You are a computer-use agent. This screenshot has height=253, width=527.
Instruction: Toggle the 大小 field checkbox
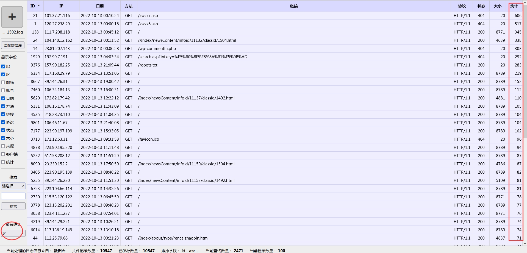pos(3,138)
